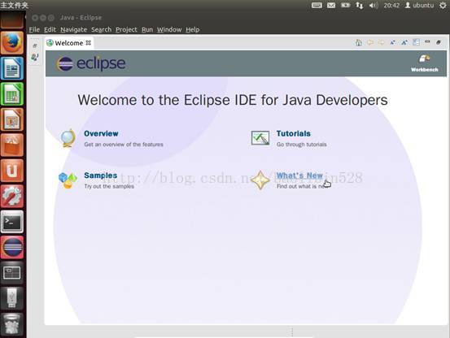The image size is (450, 338).
Task: Reduce the Welcome page font size
Action: [x=393, y=43]
